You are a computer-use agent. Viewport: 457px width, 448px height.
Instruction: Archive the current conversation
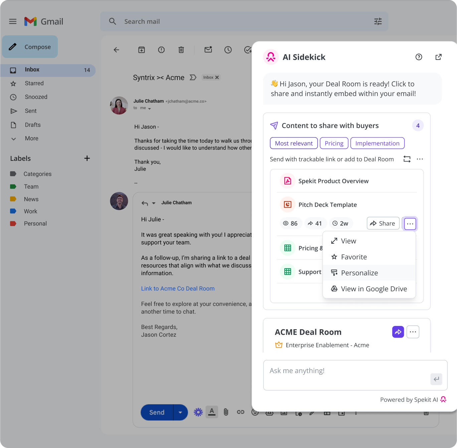tap(142, 50)
